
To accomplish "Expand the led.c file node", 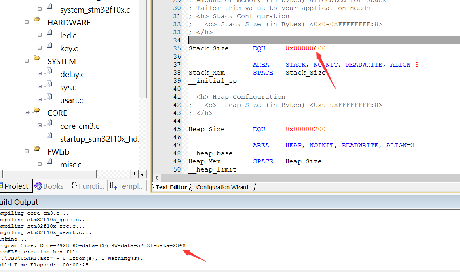I will point(40,35).
